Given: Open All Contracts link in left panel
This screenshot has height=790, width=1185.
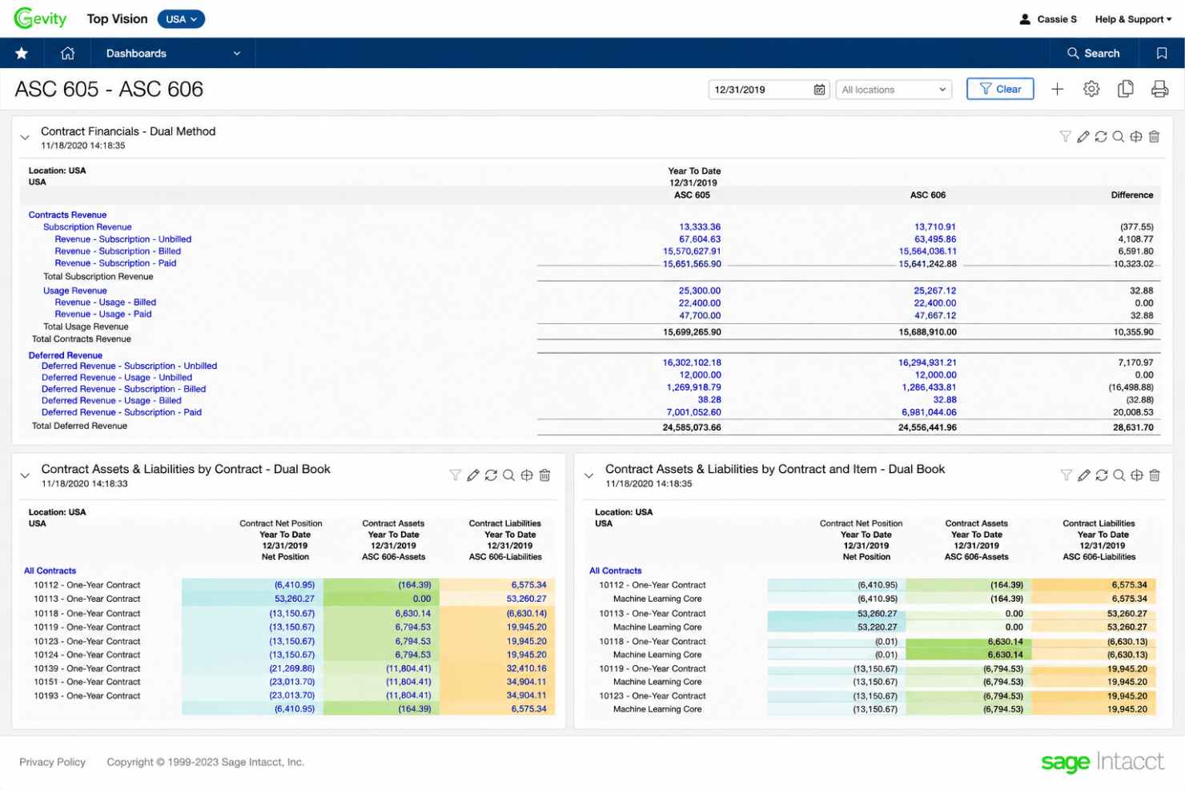Looking at the screenshot, I should point(50,571).
